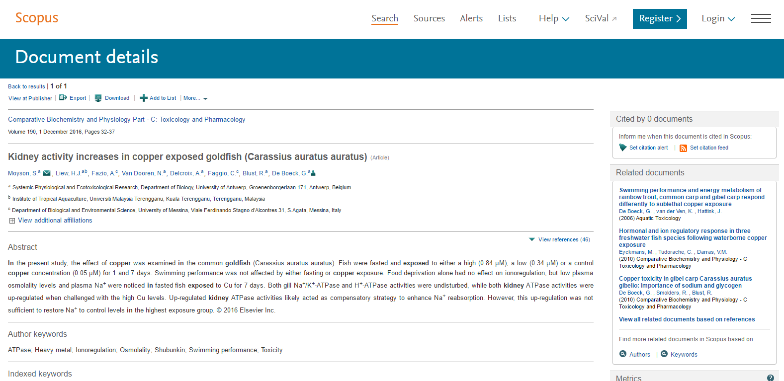Click the email envelope icon next to Moyson, S.
The width and height of the screenshot is (784, 381).
[x=47, y=173]
